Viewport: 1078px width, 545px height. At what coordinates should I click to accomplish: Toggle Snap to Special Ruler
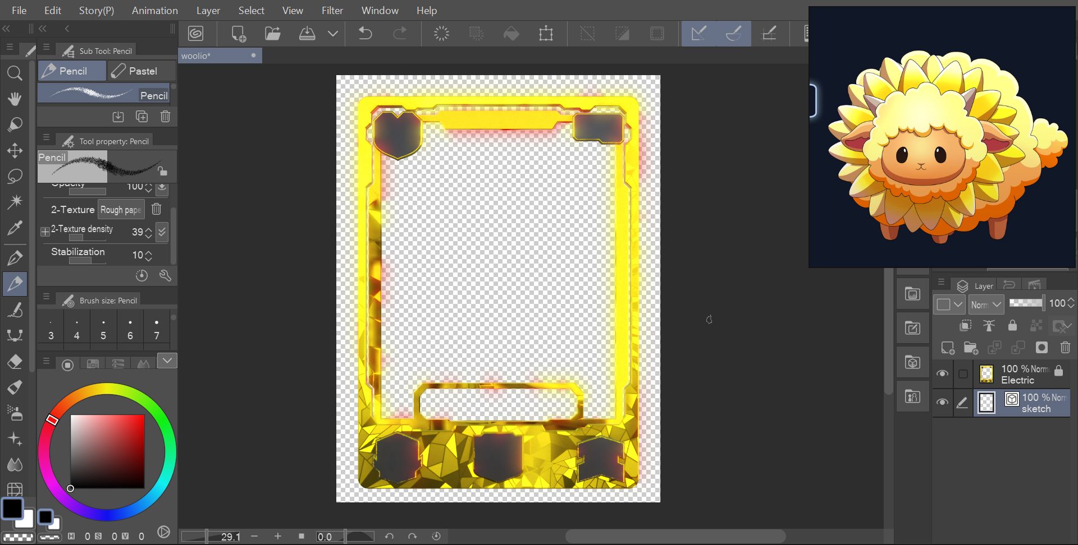(733, 34)
